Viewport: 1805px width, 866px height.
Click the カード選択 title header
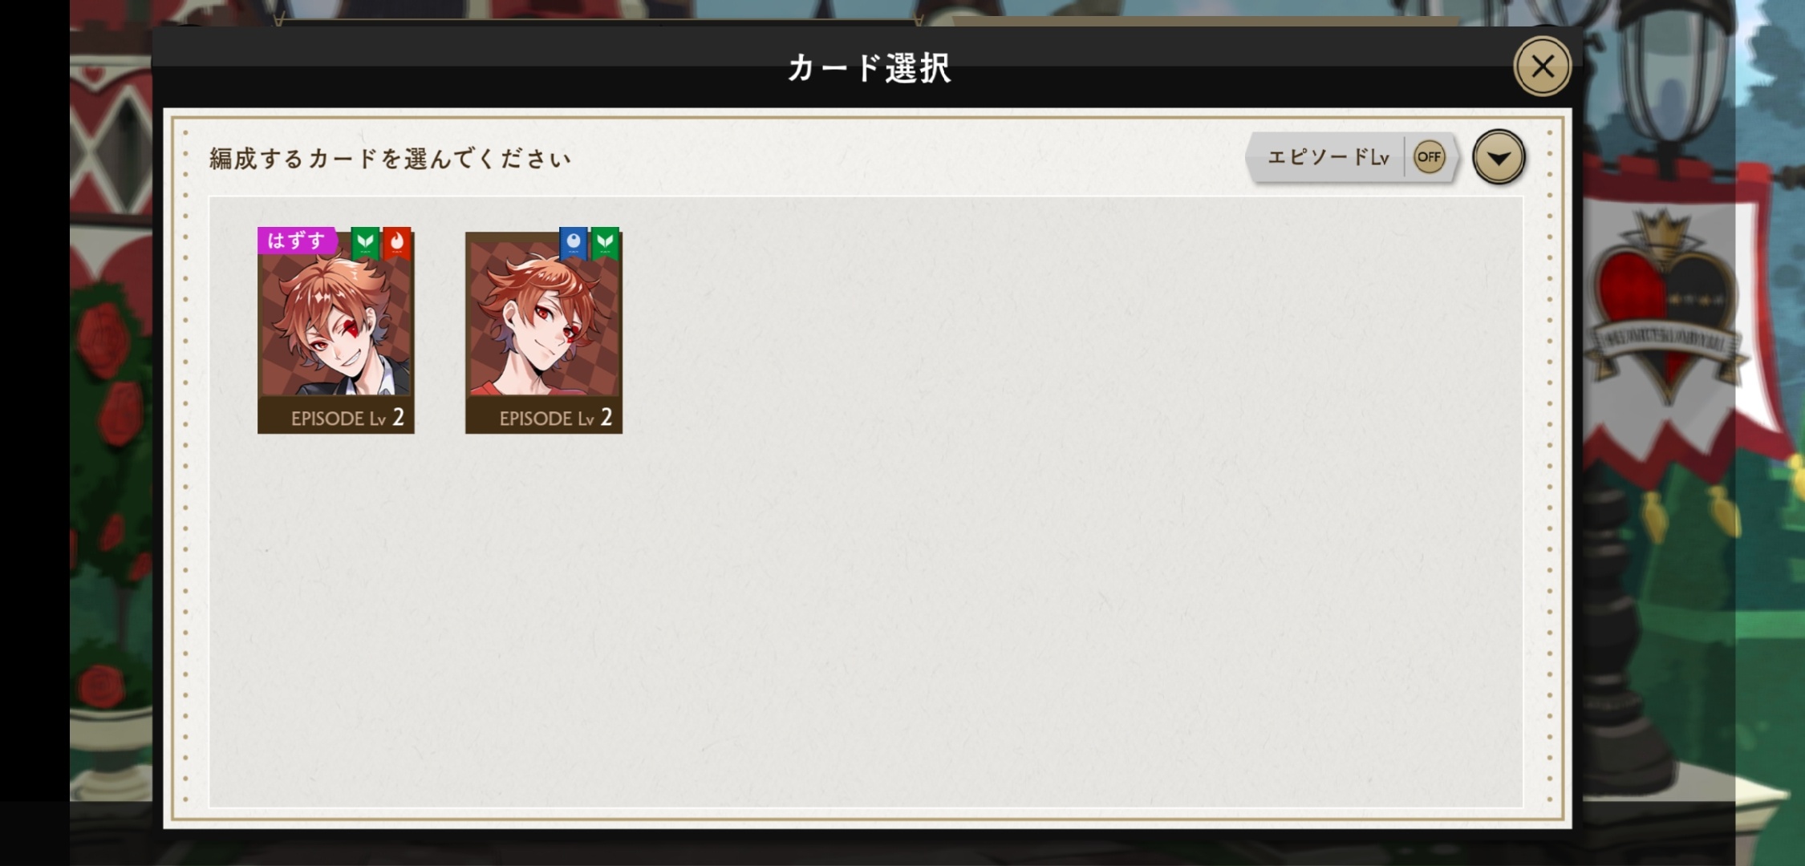(870, 68)
